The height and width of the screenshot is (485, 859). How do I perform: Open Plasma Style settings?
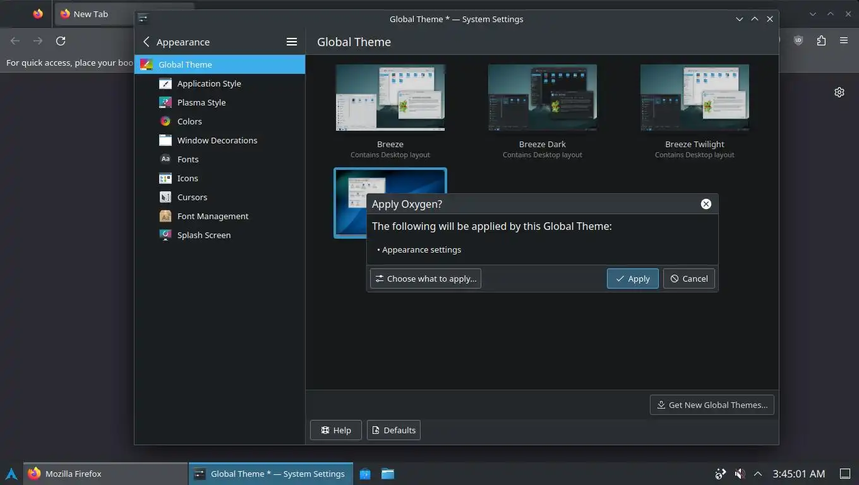coord(220,102)
